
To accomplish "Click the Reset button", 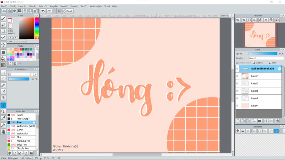I will coord(68,11).
